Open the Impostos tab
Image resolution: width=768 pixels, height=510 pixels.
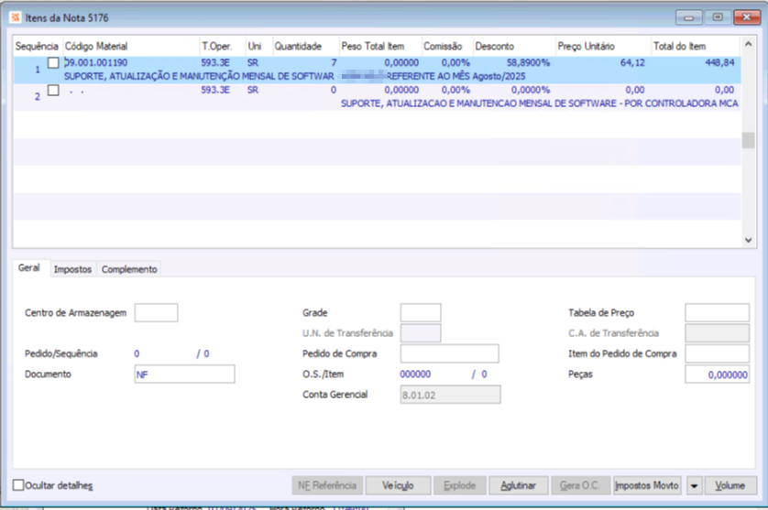[72, 269]
